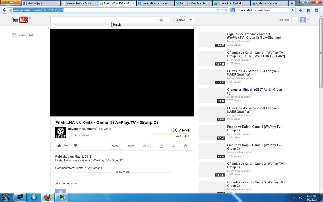Screen dimensions: 323x202
Task: Switch to the Screenshot di Windows browser tab
Action: tap(232, 3)
